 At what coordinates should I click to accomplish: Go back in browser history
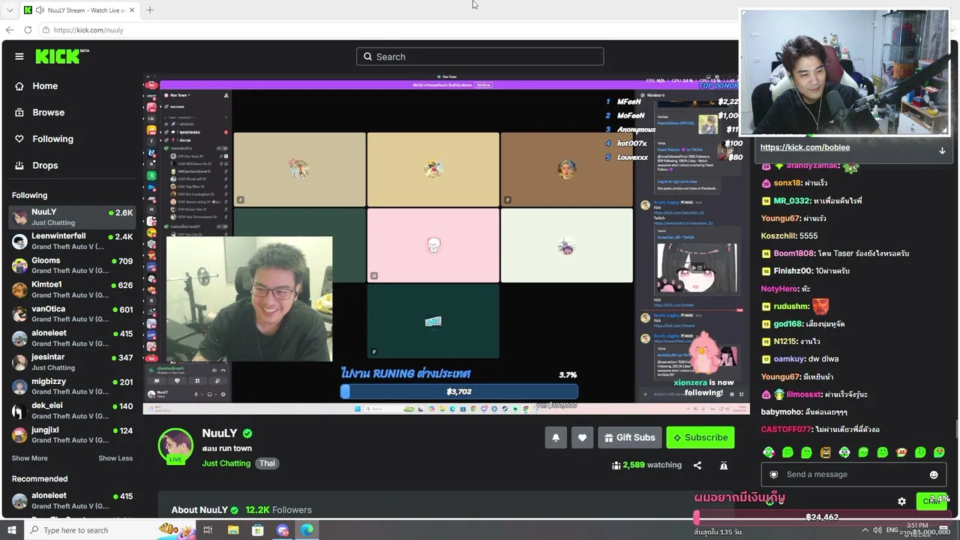tap(10, 30)
